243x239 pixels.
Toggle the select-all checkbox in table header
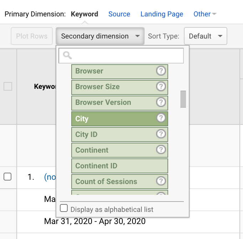click(x=7, y=86)
